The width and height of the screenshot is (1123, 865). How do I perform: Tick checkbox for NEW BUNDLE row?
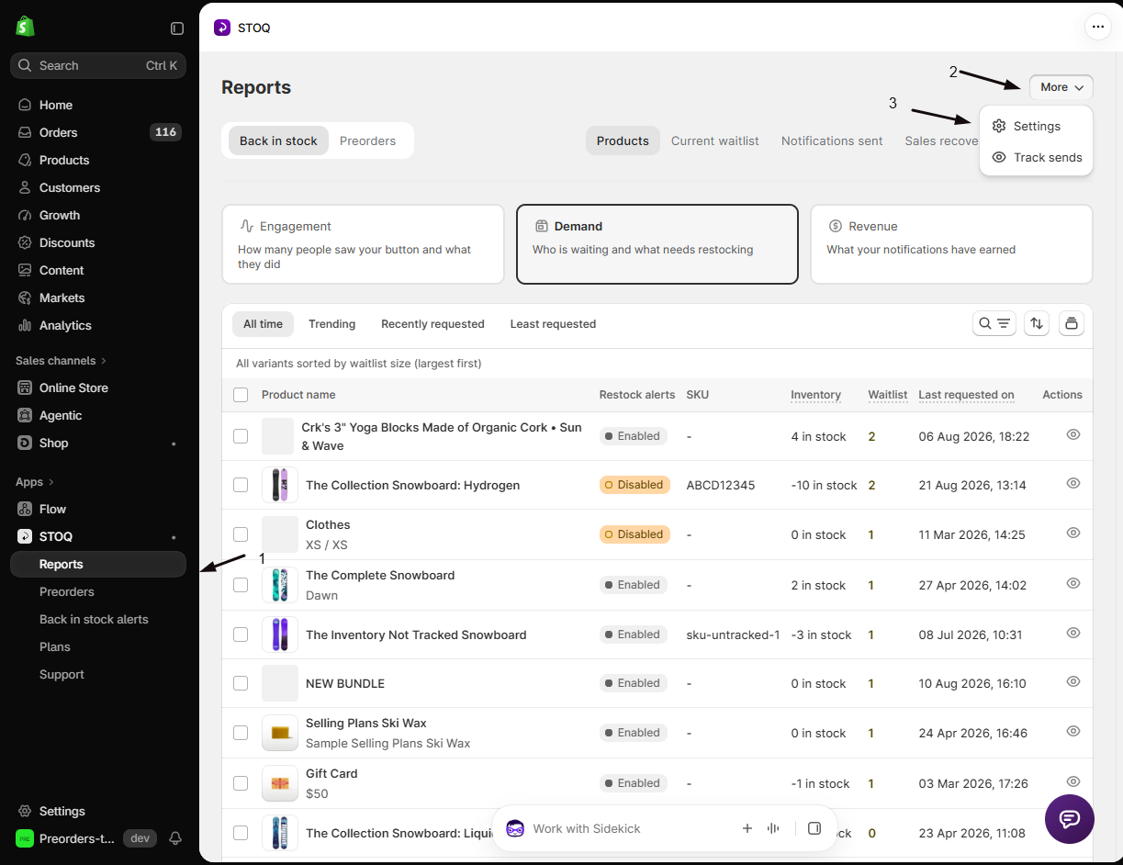pyautogui.click(x=241, y=683)
